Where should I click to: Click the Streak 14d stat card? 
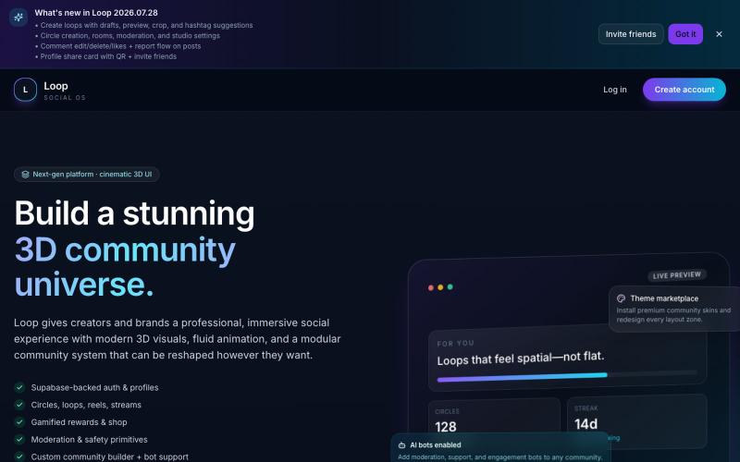click(x=636, y=420)
